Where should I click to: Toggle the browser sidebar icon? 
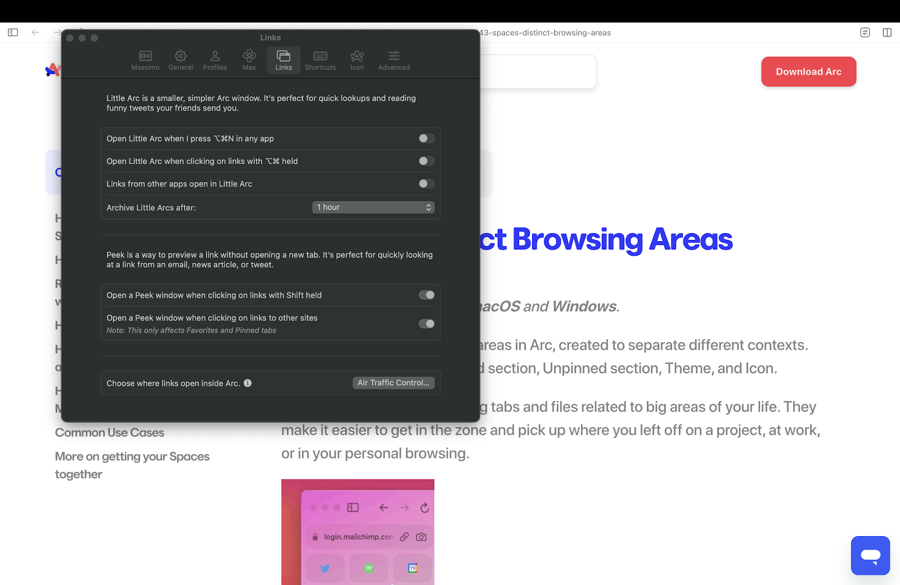[13, 33]
